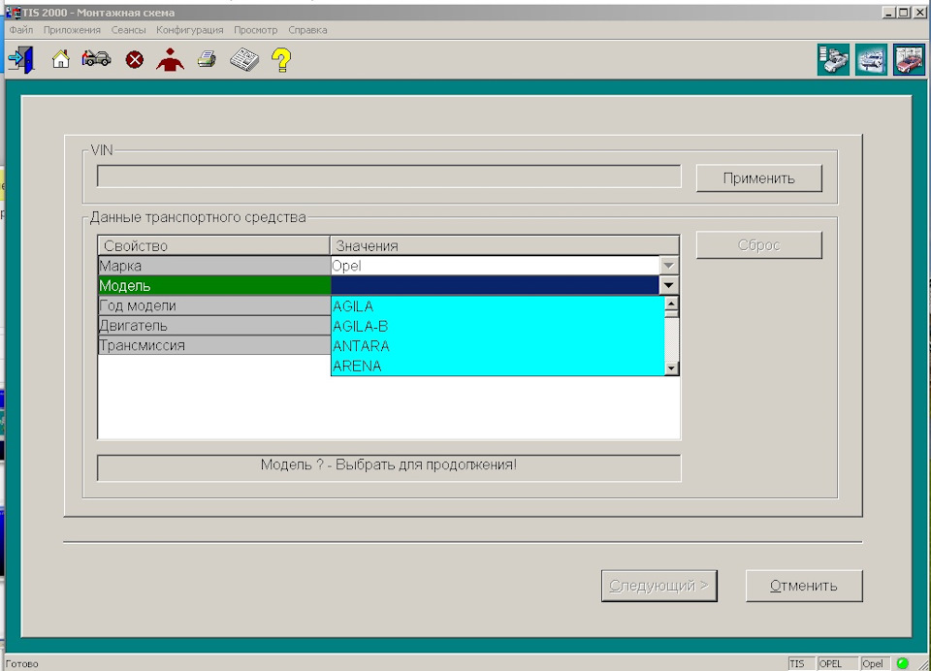Click the model list scrollbar track
This screenshot has height=671, width=931.
coord(671,339)
